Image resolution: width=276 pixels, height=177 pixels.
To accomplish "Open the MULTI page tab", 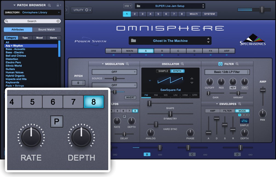I will [x=194, y=14].
